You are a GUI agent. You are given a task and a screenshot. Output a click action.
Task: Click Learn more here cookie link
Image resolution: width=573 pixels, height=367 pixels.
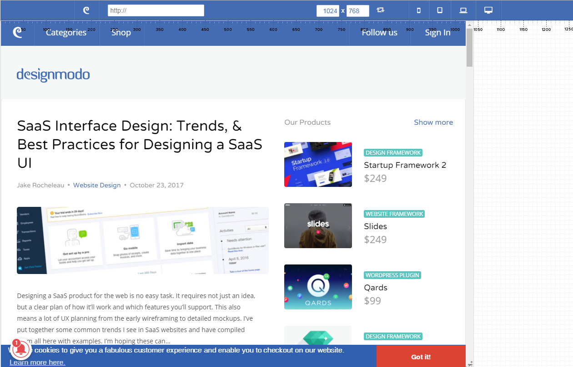point(37,362)
